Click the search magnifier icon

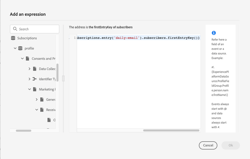[x=15, y=29]
